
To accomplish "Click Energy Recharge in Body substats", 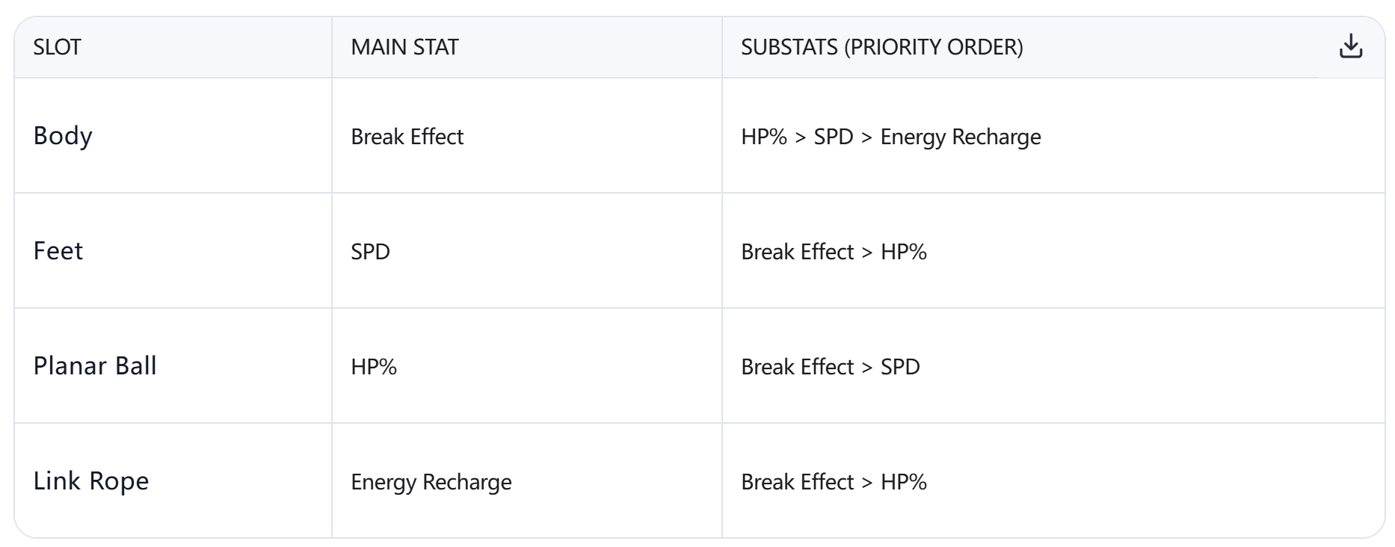I will [x=960, y=137].
